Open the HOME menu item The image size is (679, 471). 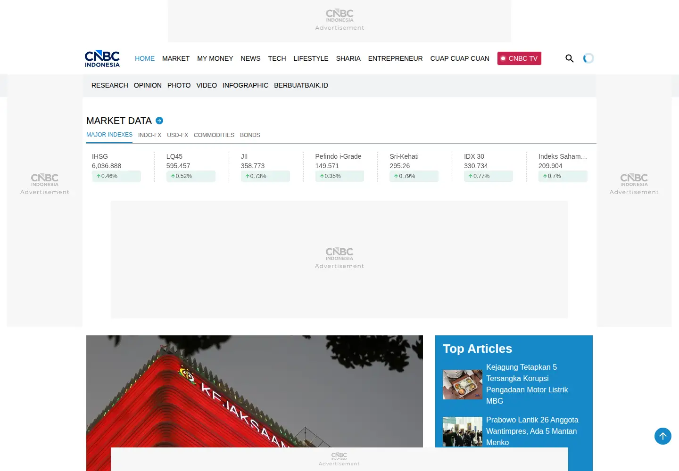pyautogui.click(x=145, y=58)
